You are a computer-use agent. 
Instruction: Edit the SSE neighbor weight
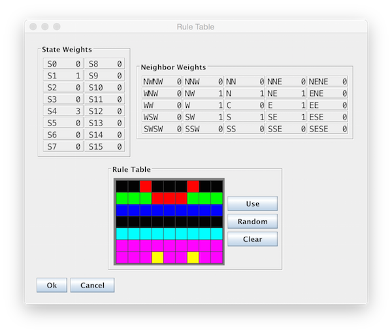[286, 129]
